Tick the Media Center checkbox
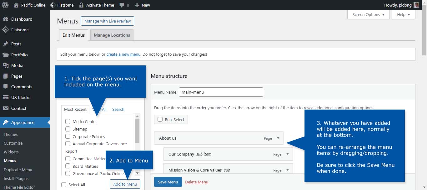 68,121
